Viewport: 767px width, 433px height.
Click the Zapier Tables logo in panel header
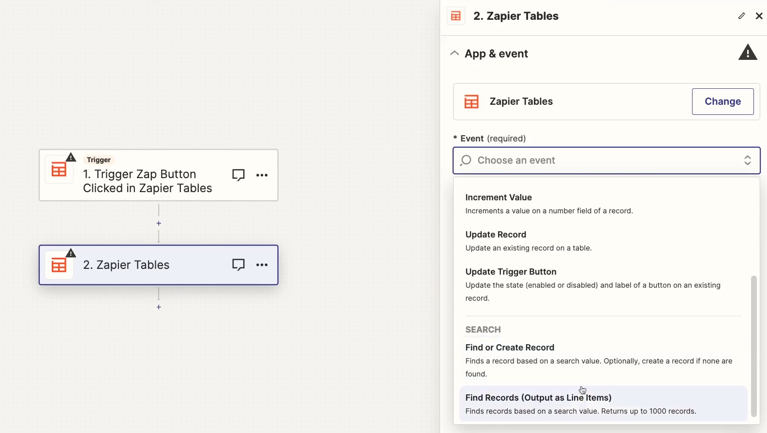coord(456,16)
